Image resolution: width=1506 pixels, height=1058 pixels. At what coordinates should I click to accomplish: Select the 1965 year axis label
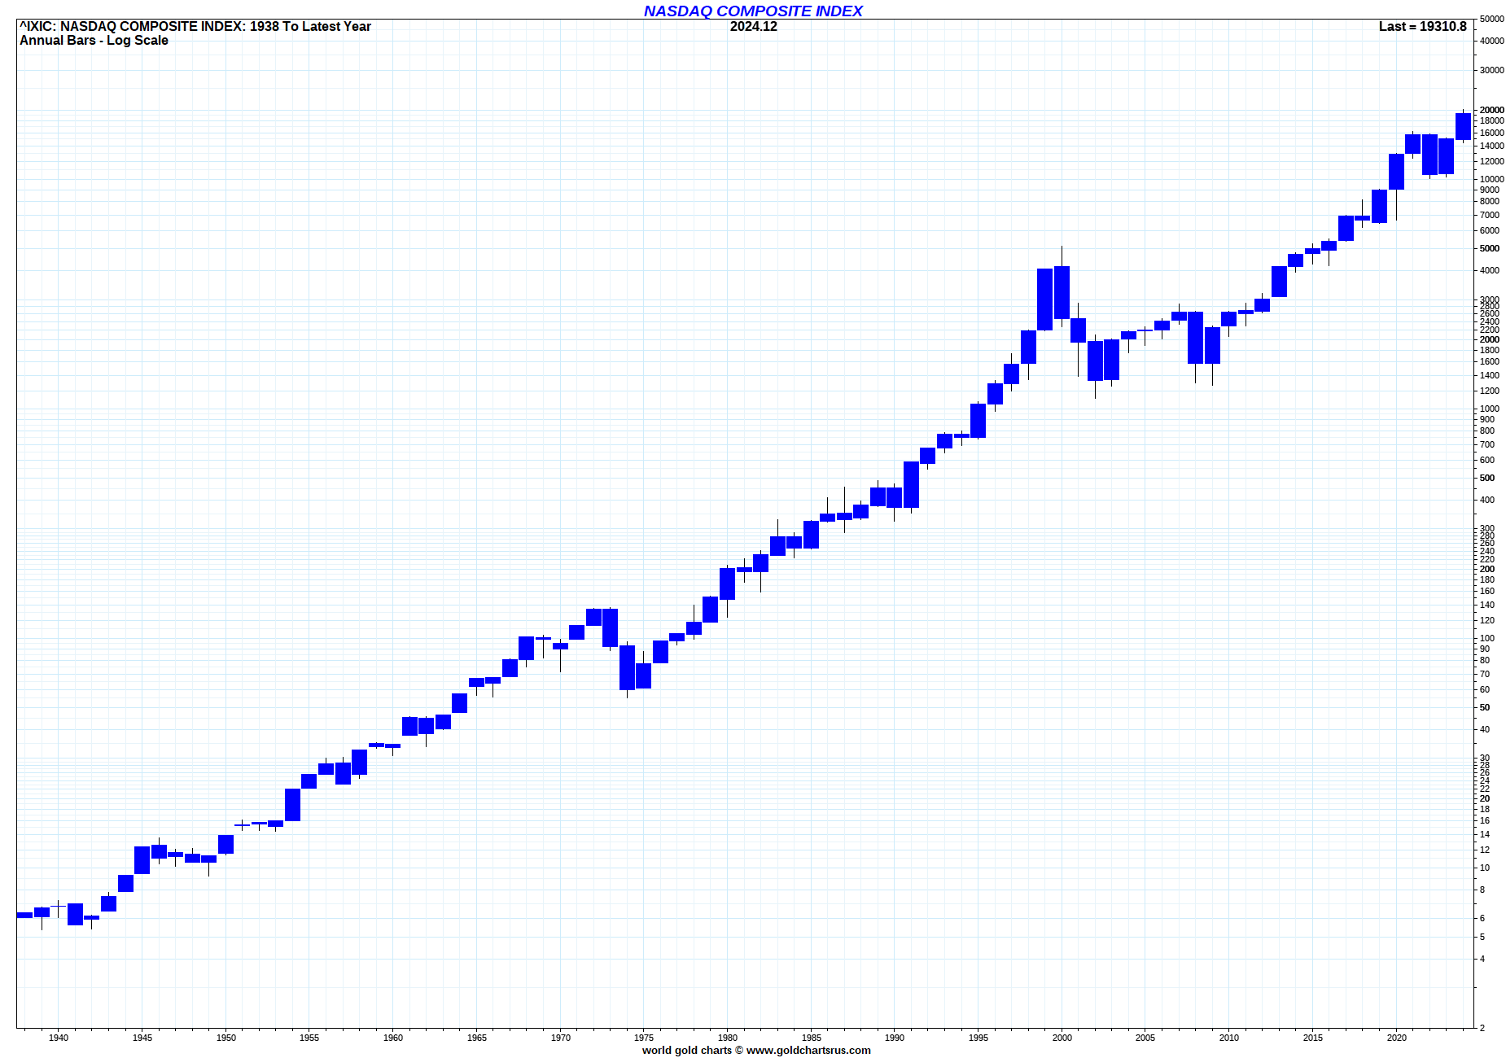(x=477, y=1038)
